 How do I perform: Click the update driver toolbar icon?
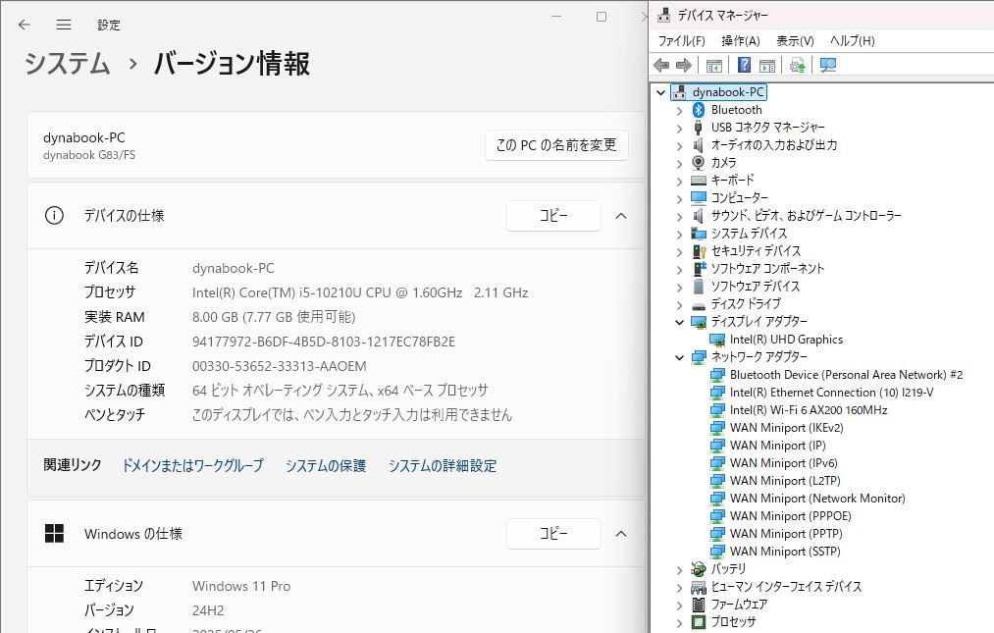(798, 66)
